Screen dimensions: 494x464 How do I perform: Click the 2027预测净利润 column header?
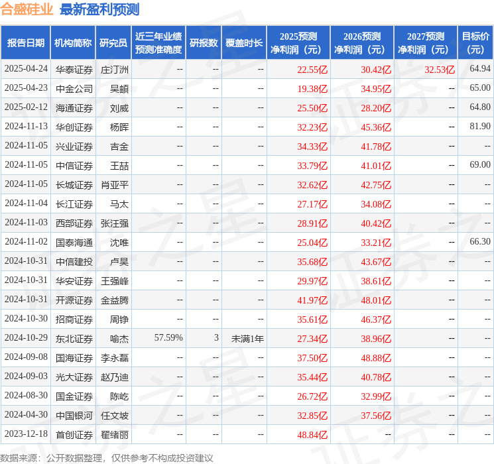coord(425,42)
